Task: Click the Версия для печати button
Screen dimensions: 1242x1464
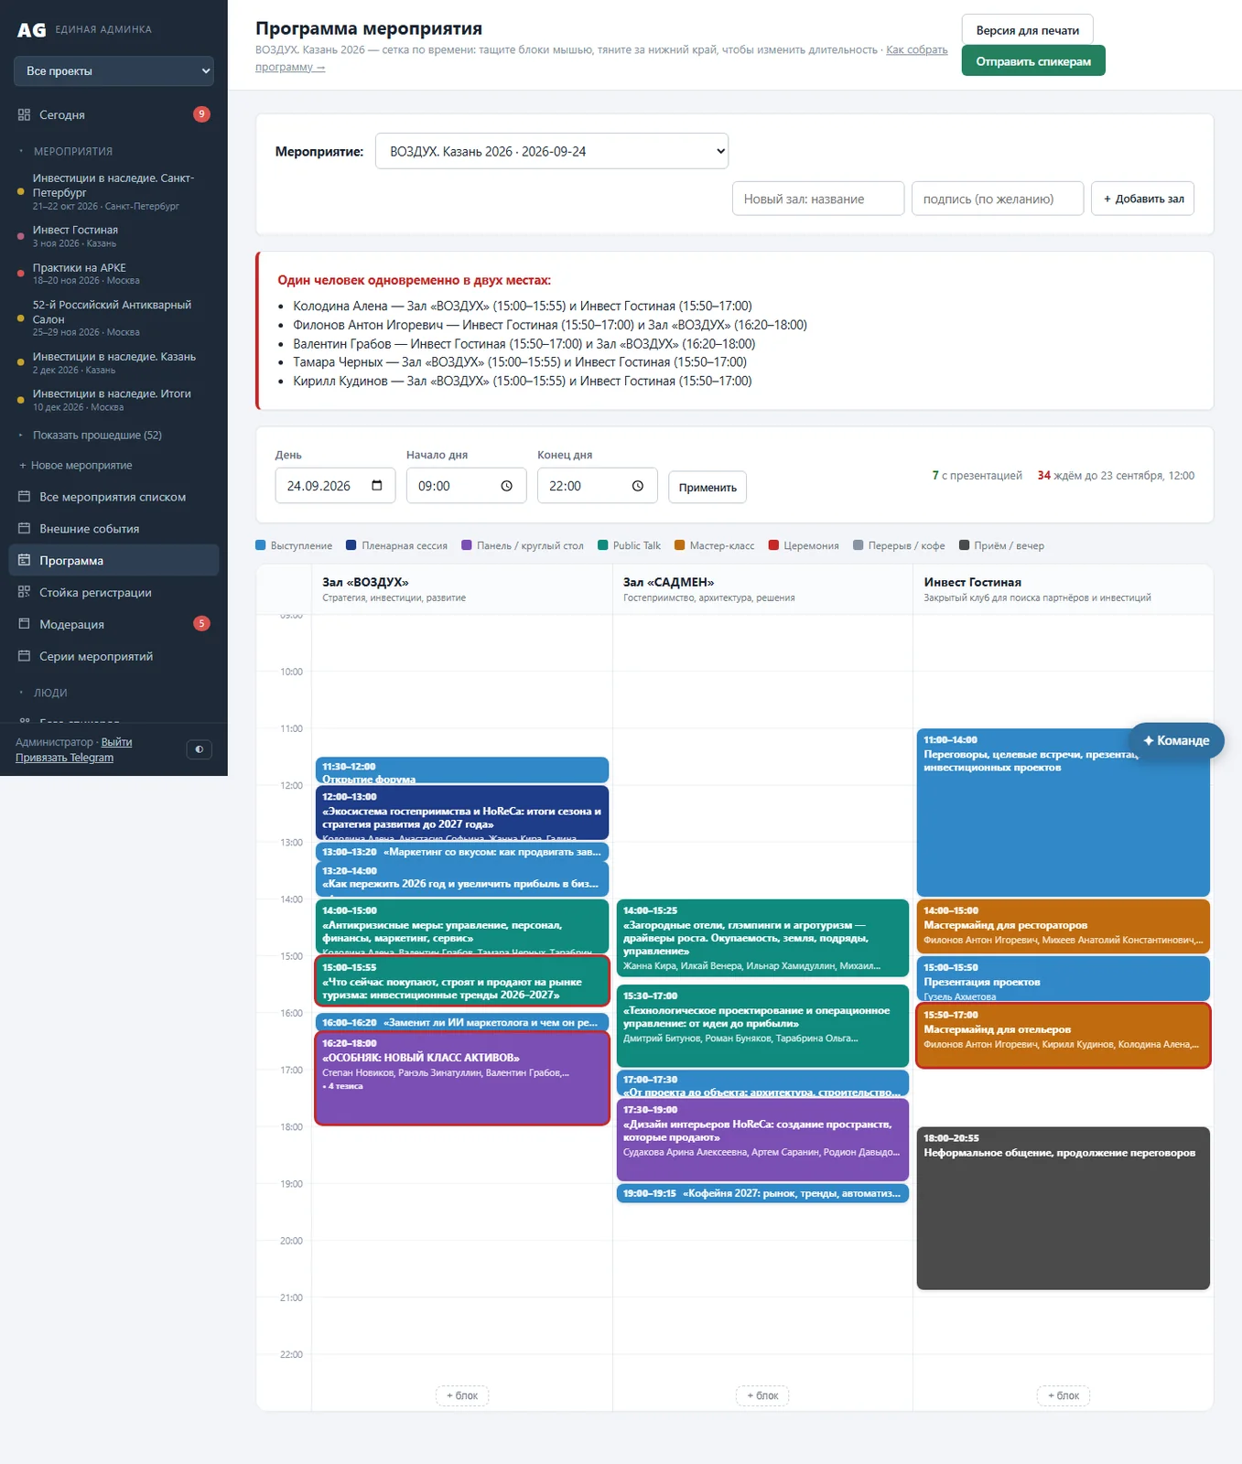Action: click(x=1027, y=30)
